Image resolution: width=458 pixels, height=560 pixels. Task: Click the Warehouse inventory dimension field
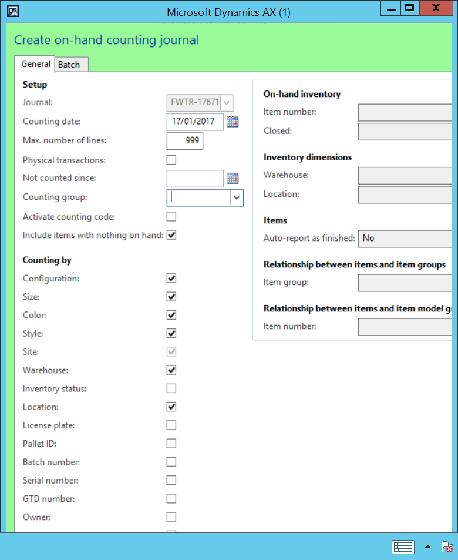405,176
